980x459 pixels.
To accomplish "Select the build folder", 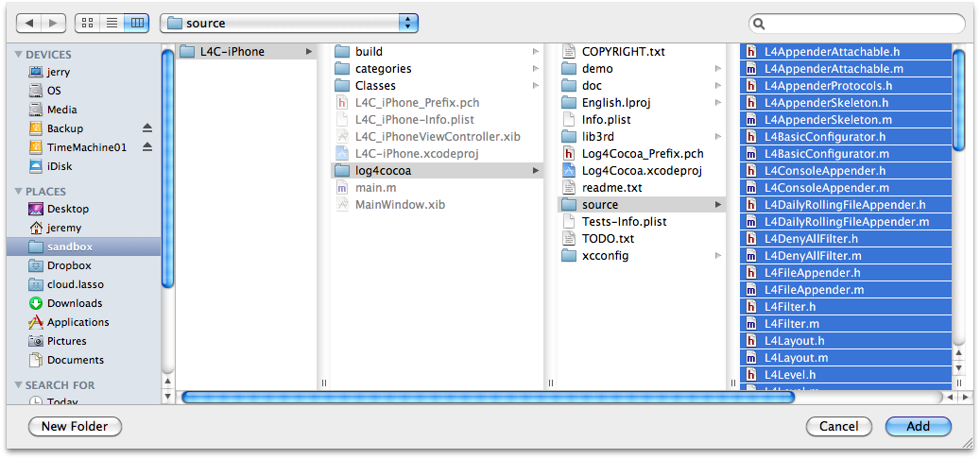I will click(x=437, y=52).
